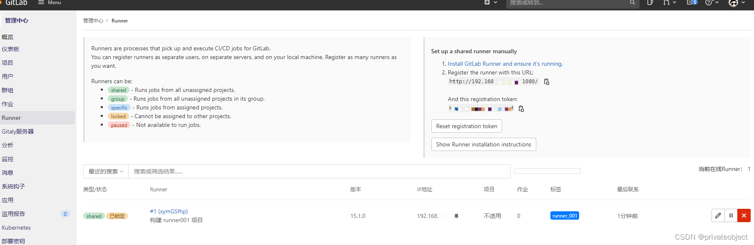Click 管理中心 breadcrumb link
Screen dimensions: 754x245
(x=93, y=21)
